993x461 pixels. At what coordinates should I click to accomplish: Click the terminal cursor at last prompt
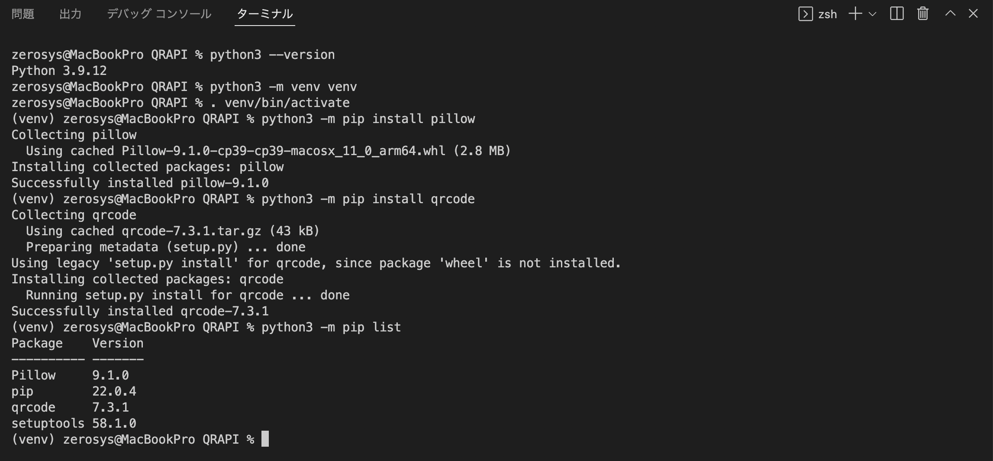coord(265,438)
